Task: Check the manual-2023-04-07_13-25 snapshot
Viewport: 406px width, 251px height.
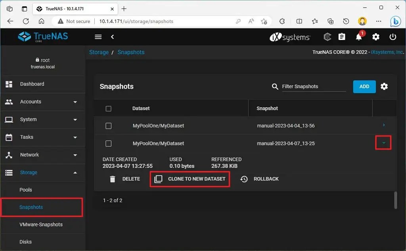Action: [x=109, y=143]
